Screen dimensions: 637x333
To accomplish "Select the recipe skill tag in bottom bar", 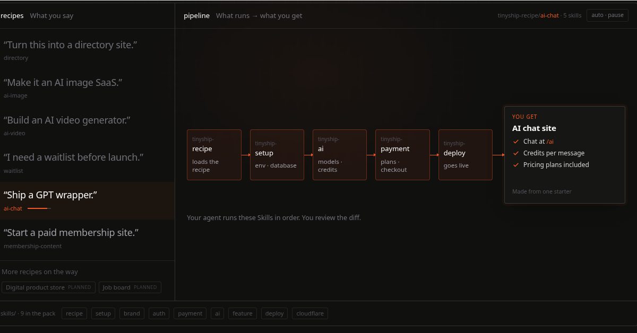I will [74, 313].
